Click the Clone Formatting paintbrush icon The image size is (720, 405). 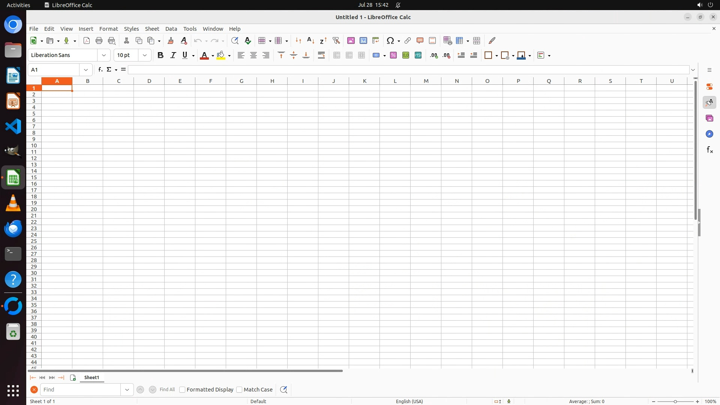(171, 40)
